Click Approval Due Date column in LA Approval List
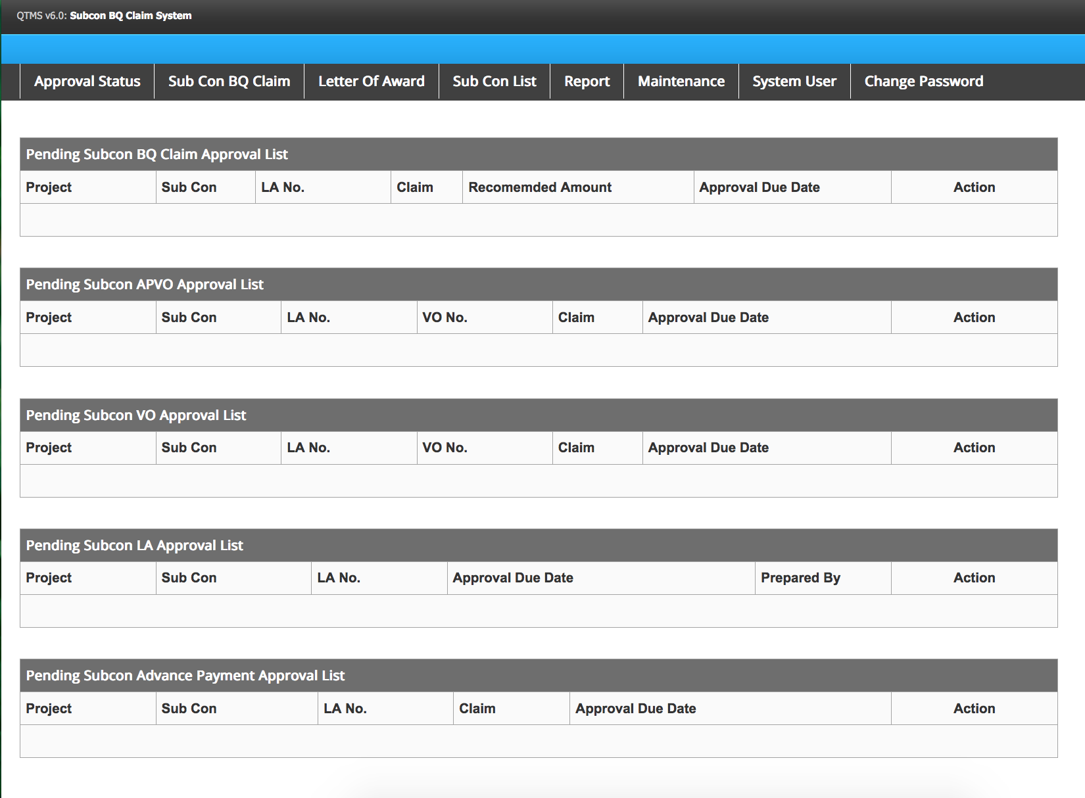Viewport: 1085px width, 798px height. pyautogui.click(x=513, y=578)
